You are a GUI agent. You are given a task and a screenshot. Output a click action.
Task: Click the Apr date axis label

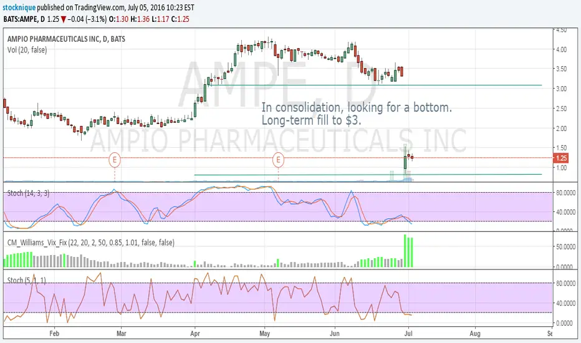tap(195, 334)
